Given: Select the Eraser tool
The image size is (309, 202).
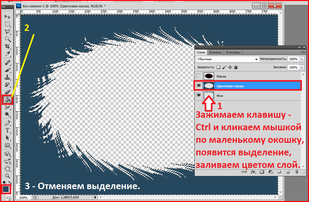Looking at the screenshot, I should [7, 92].
